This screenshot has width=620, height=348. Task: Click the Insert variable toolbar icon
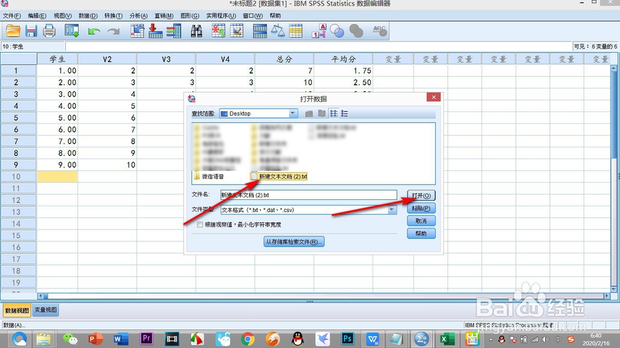tap(237, 31)
